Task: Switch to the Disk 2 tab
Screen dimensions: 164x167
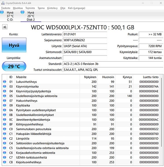Action: click(x=31, y=16)
